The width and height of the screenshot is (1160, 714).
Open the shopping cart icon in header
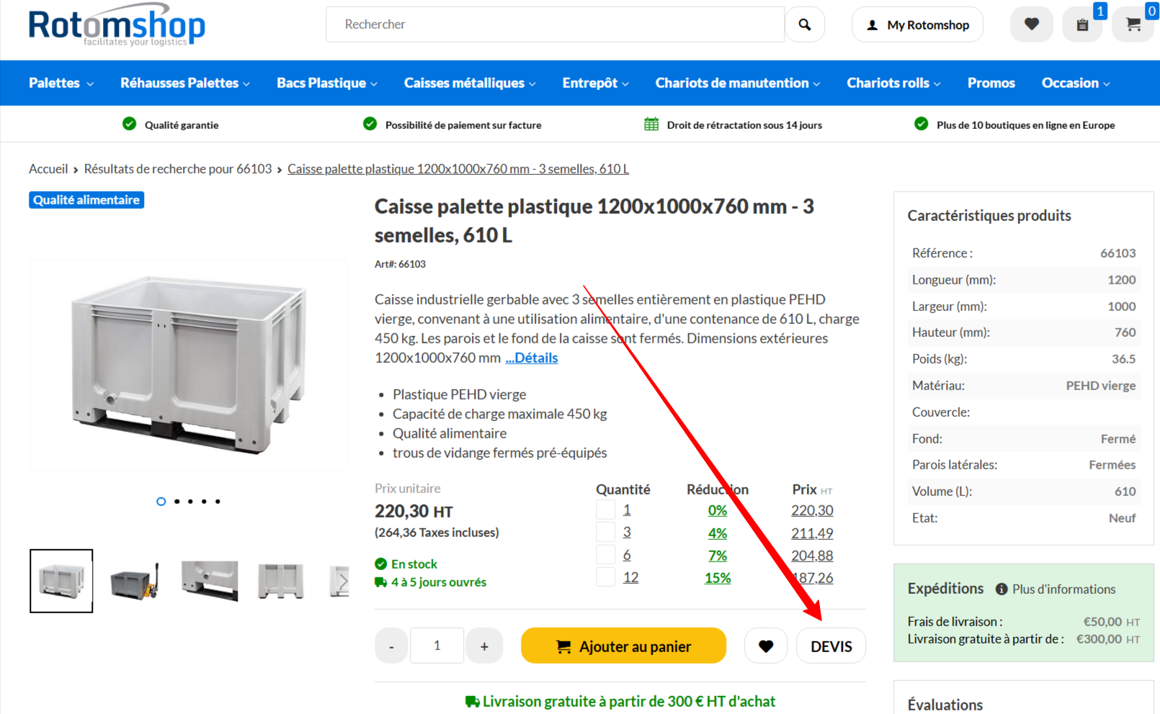[1133, 25]
